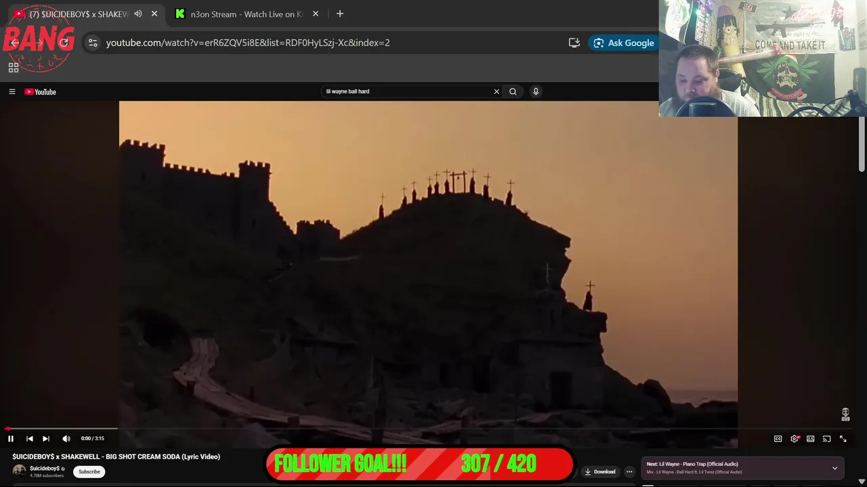Viewport: 867px width, 487px height.
Task: Open the $uicideboy$ channel avatar
Action: click(x=19, y=471)
